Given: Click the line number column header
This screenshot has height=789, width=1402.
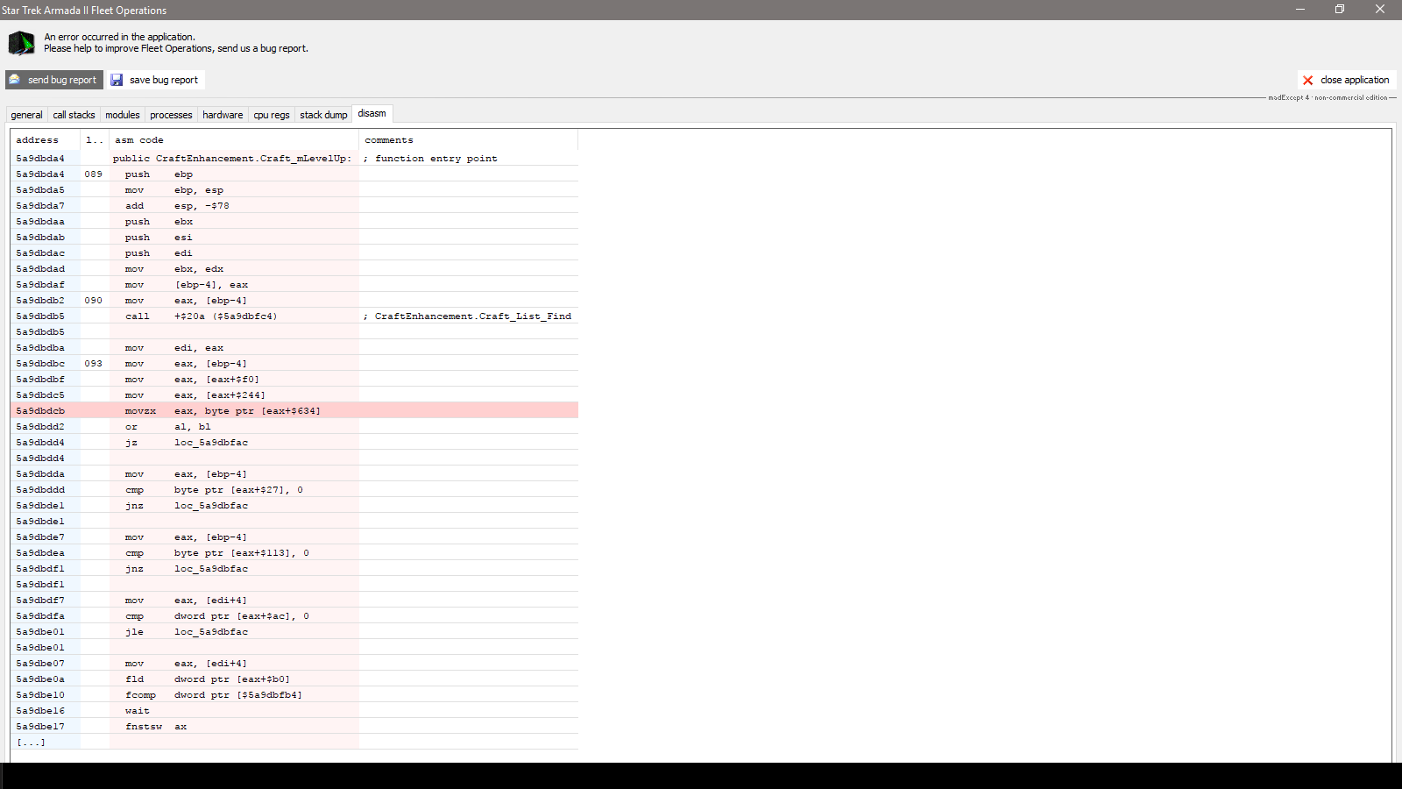Looking at the screenshot, I should (95, 140).
